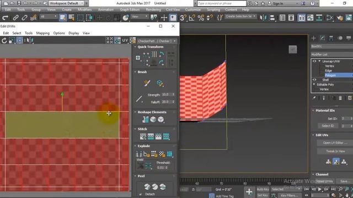Click the Brush Falloff value field

pos(167,102)
